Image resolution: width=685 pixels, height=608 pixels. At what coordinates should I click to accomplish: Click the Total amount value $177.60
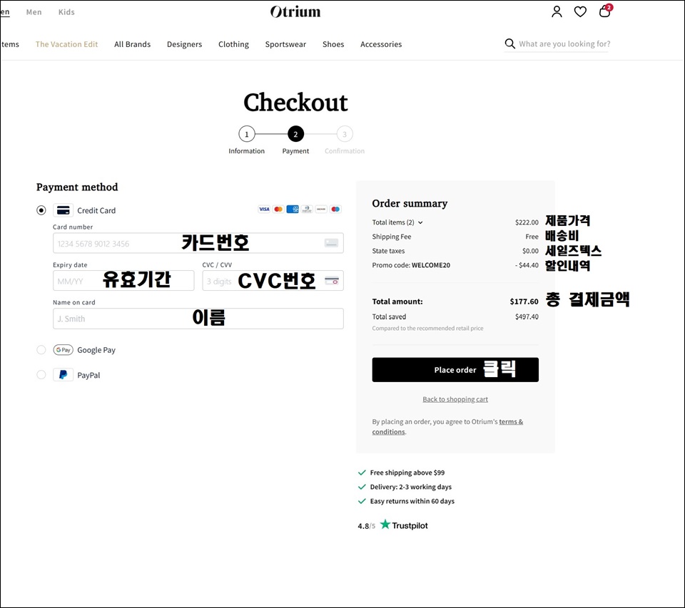tap(524, 302)
